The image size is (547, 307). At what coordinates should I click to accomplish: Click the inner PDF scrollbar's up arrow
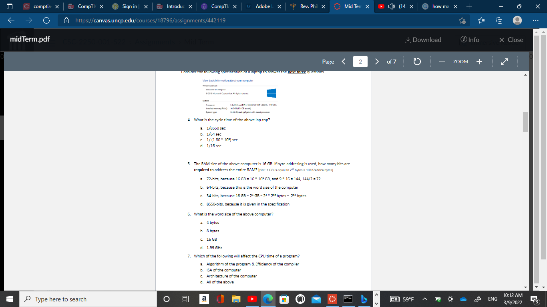(x=525, y=75)
